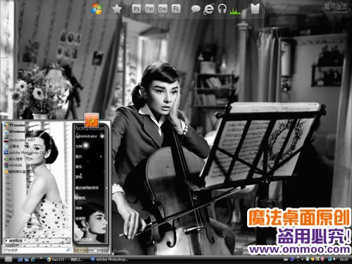This screenshot has width=352, height=264.
Task: Click the Windows logo icon in the top dock
Action: pos(96,9)
